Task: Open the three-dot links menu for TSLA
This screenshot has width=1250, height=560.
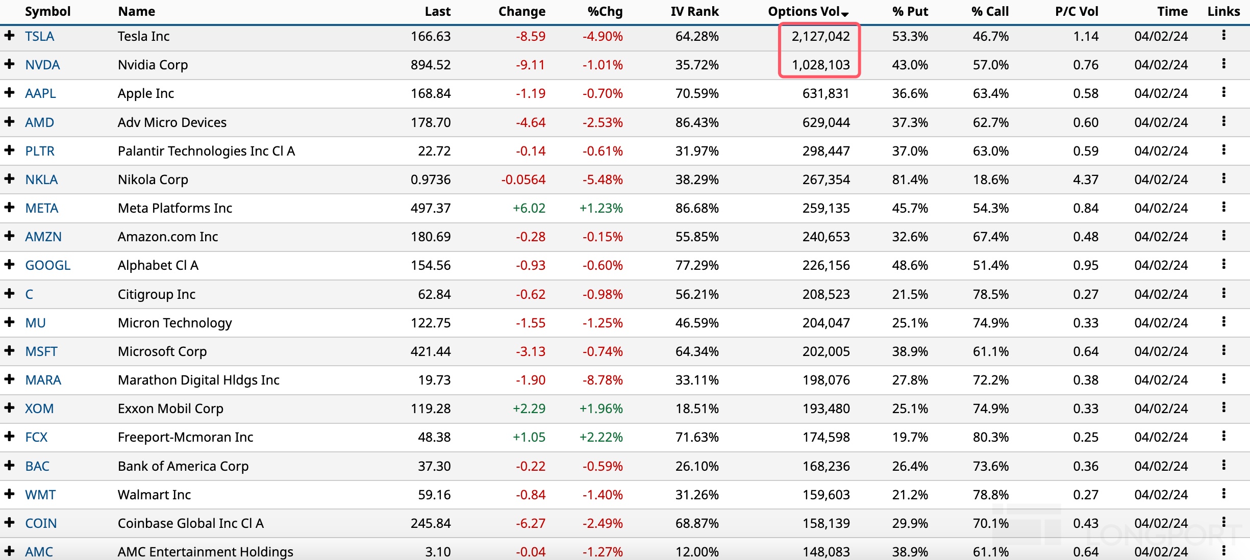Action: 1223,35
